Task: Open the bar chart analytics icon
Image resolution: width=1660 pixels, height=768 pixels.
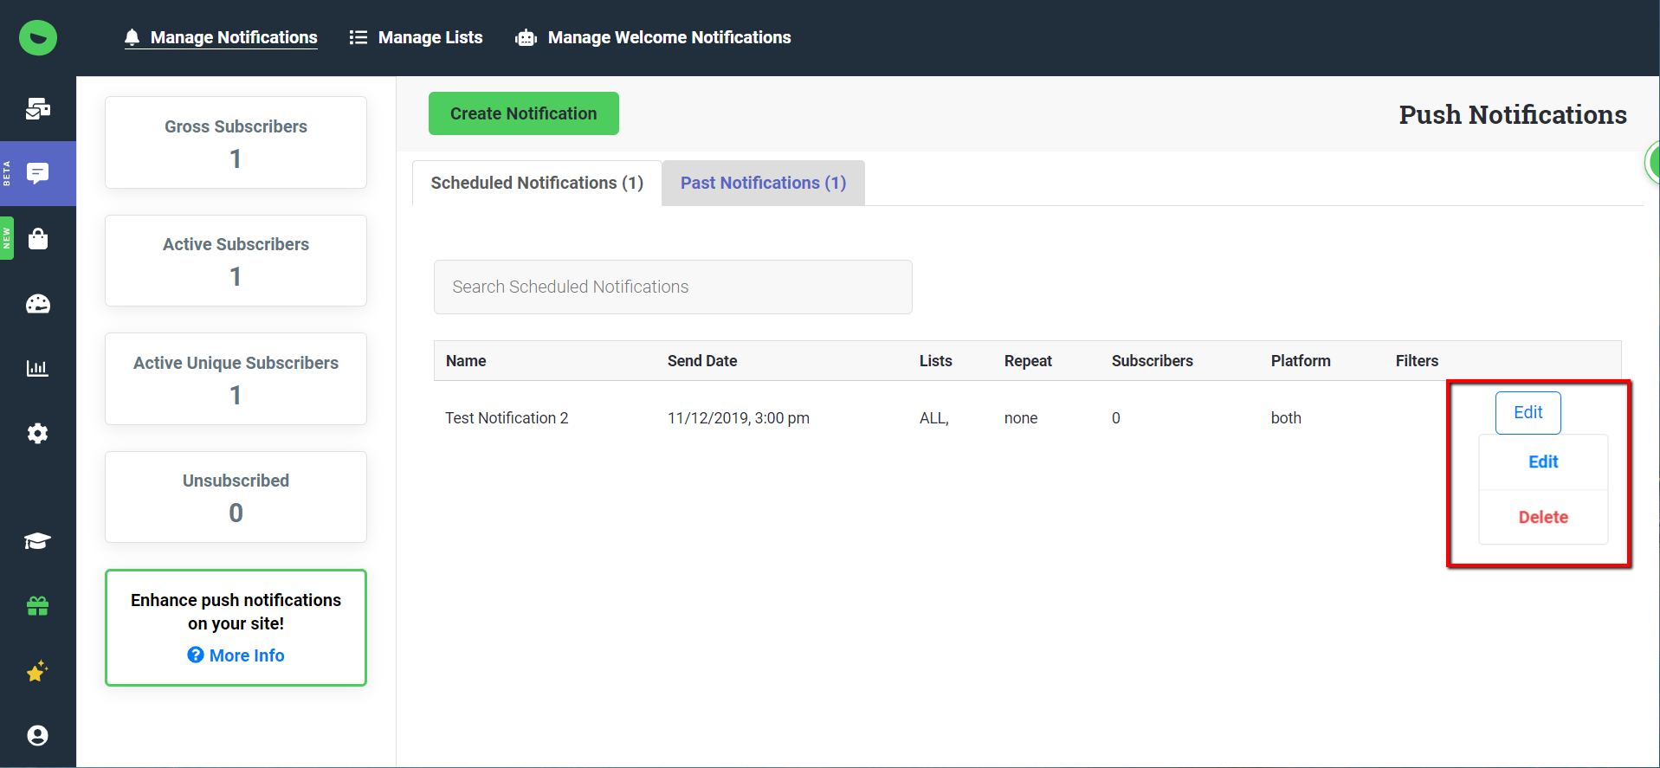Action: point(38,368)
